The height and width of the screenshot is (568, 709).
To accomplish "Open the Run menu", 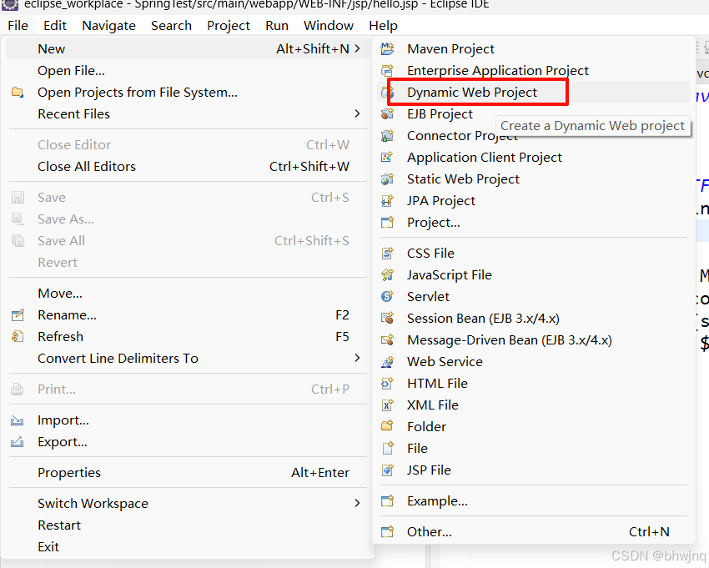I will pos(277,25).
